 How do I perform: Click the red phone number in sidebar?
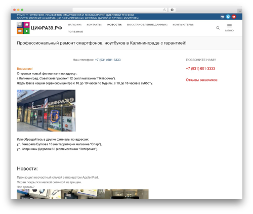pos(200,68)
